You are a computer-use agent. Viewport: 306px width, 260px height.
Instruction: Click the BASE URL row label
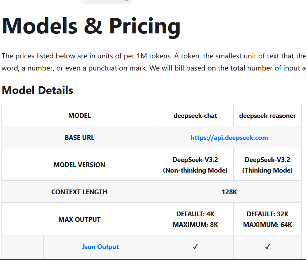coord(79,138)
